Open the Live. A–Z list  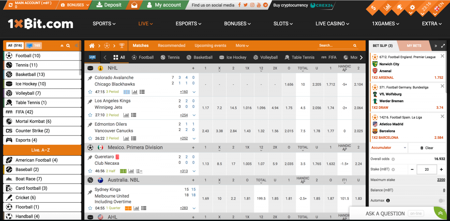point(42,150)
